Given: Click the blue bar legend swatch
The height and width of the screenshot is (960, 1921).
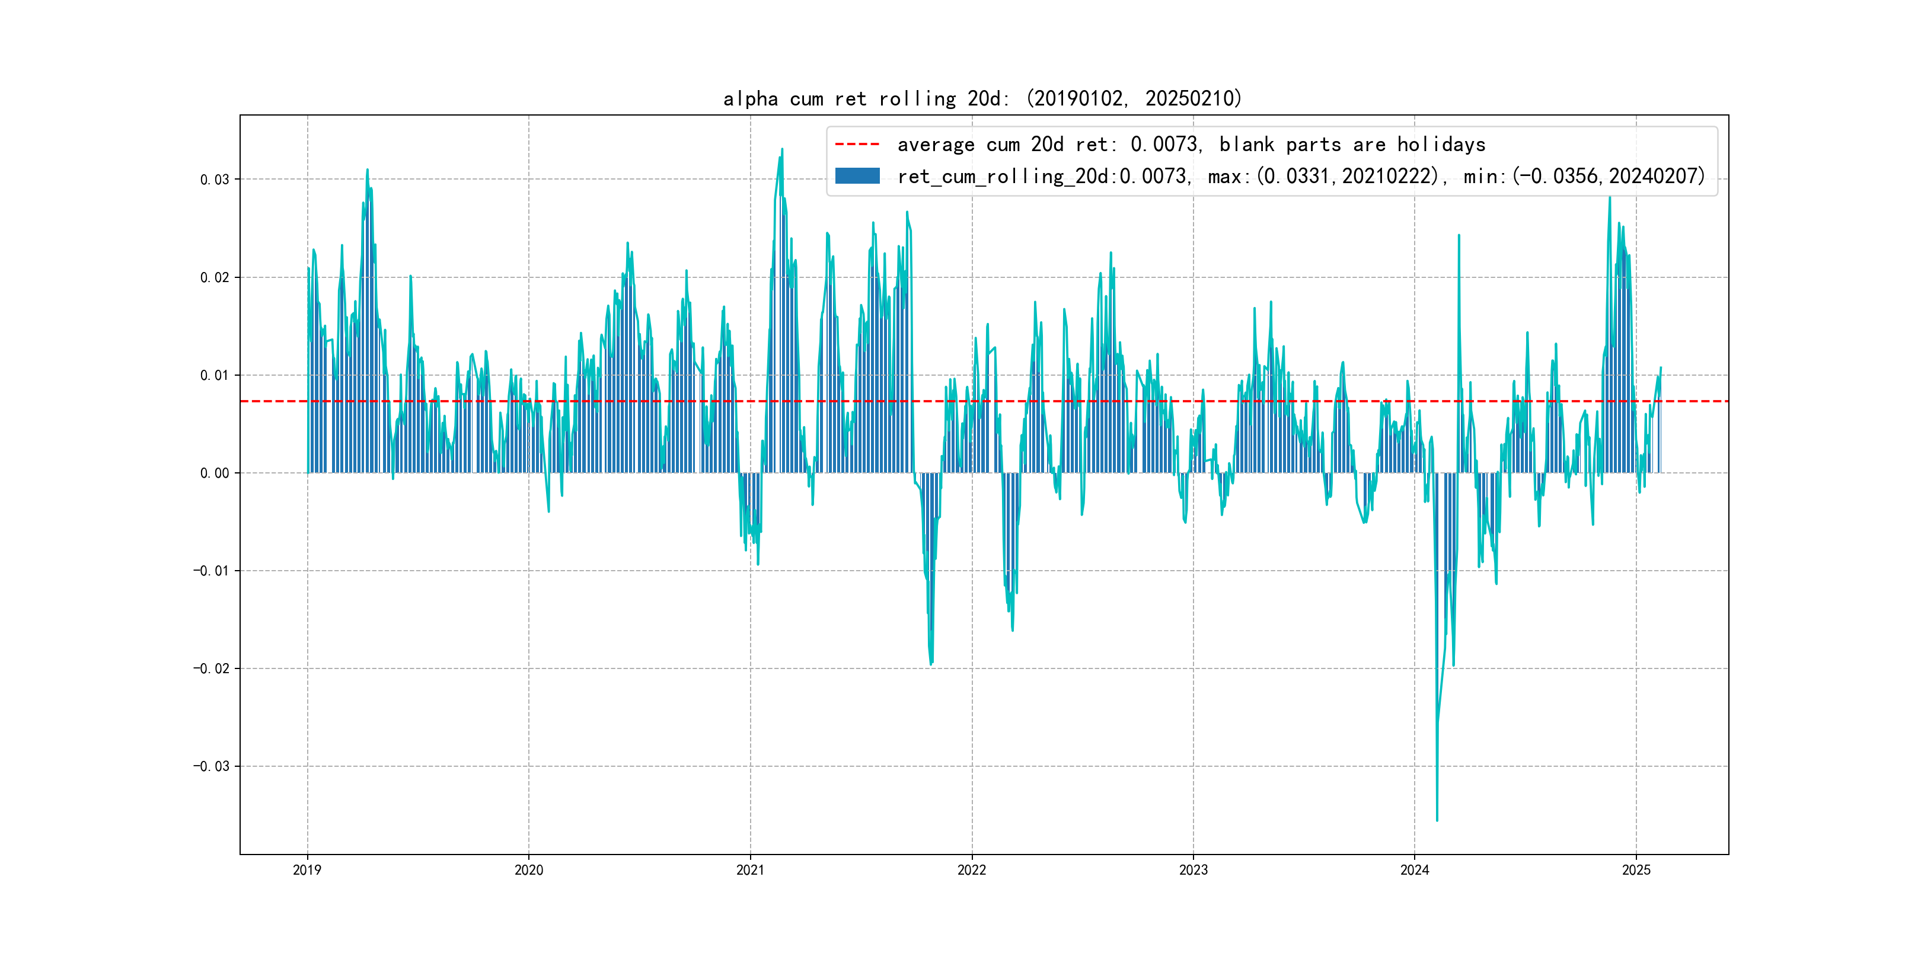Looking at the screenshot, I should click(857, 176).
